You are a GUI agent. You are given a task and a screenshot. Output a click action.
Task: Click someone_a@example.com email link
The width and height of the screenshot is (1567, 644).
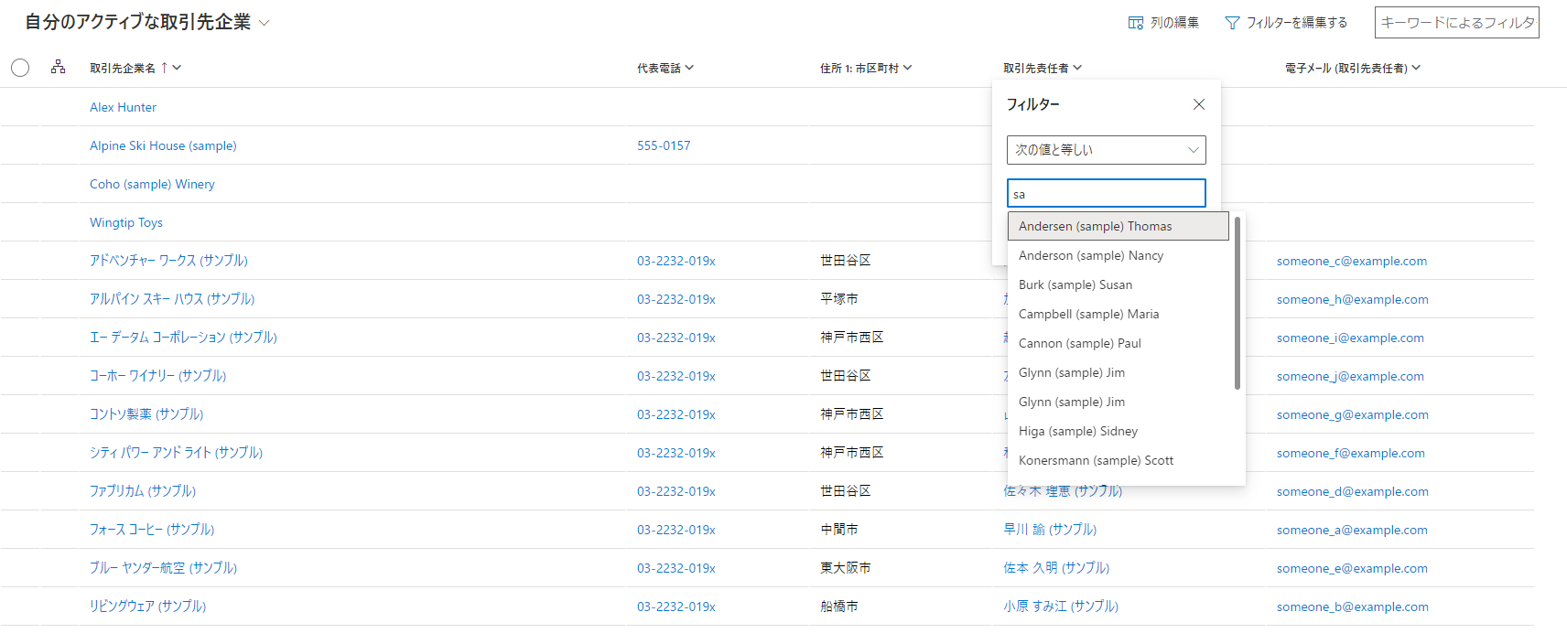1352,530
